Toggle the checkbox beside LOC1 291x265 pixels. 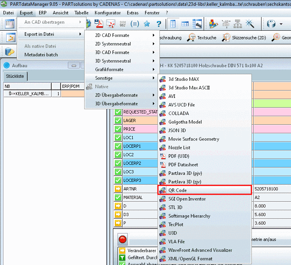(118, 138)
